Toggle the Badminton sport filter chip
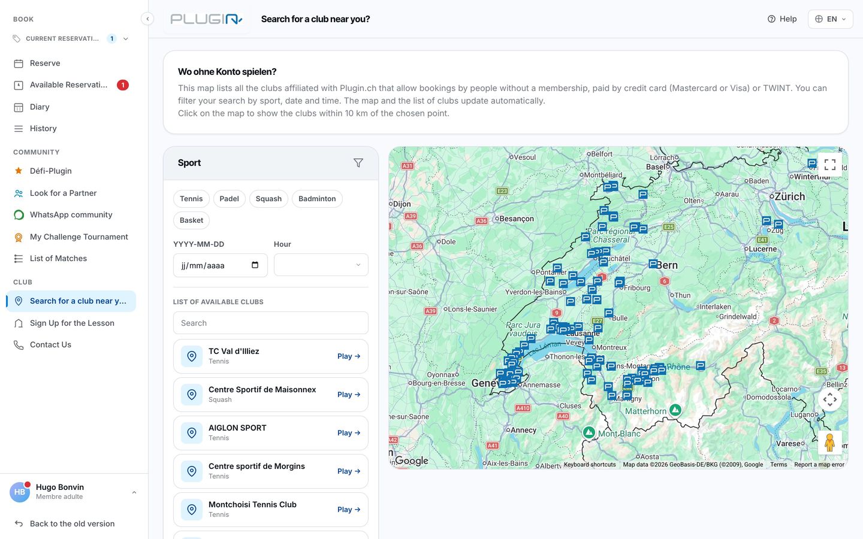The height and width of the screenshot is (539, 863). pos(317,199)
